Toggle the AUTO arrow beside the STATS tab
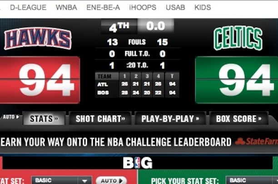Viewport: 278px width, 184px height. pyautogui.click(x=11, y=117)
